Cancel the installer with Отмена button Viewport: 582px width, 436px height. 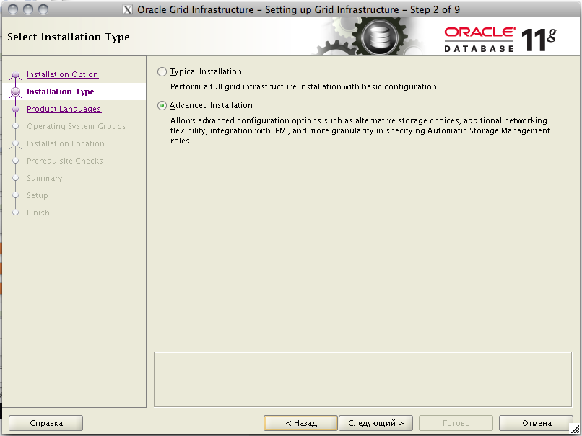(536, 423)
